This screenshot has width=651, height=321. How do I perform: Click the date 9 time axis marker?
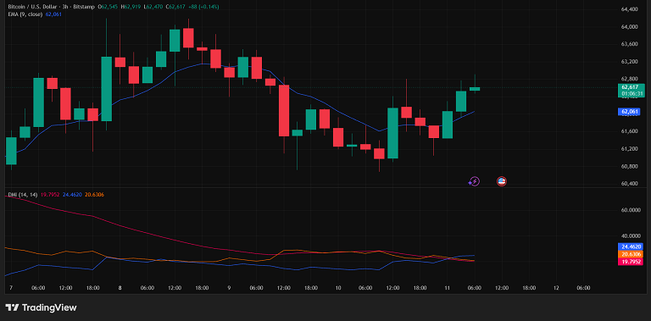pyautogui.click(x=229, y=288)
